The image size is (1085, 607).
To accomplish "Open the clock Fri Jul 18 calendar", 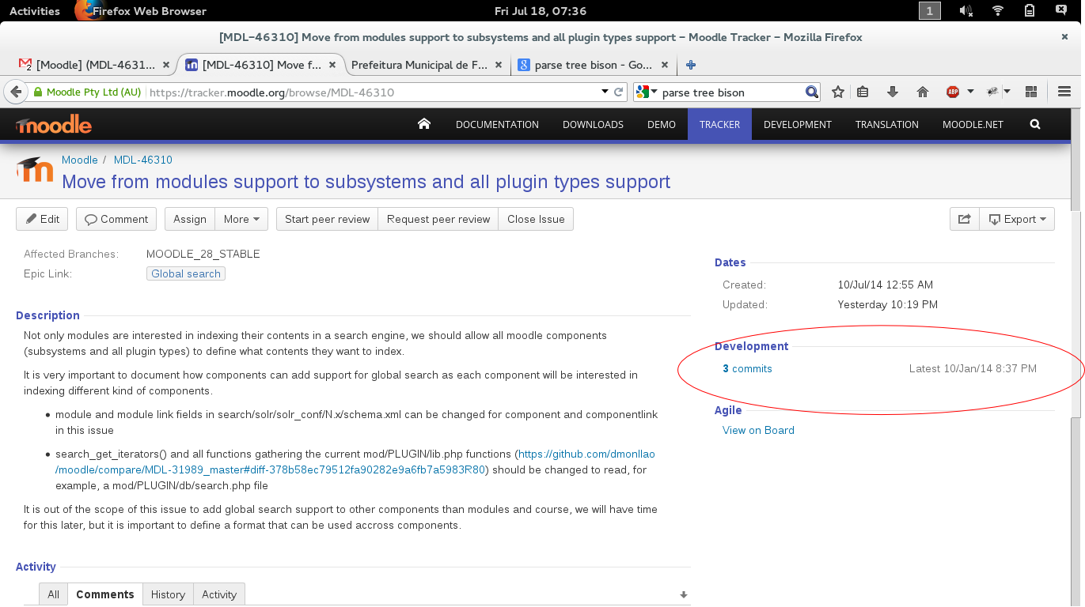I will pyautogui.click(x=541, y=11).
